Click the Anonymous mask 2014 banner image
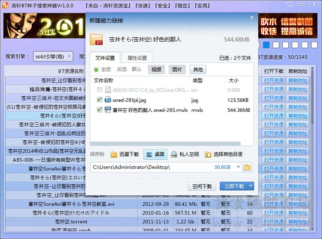 45,26
